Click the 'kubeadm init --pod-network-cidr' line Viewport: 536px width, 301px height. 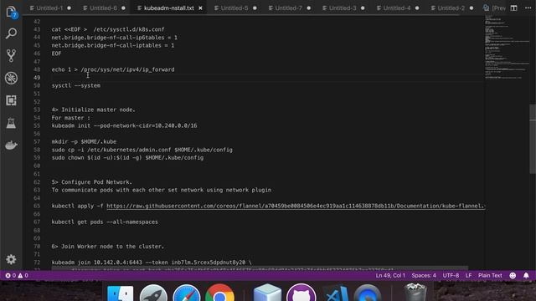click(x=124, y=125)
